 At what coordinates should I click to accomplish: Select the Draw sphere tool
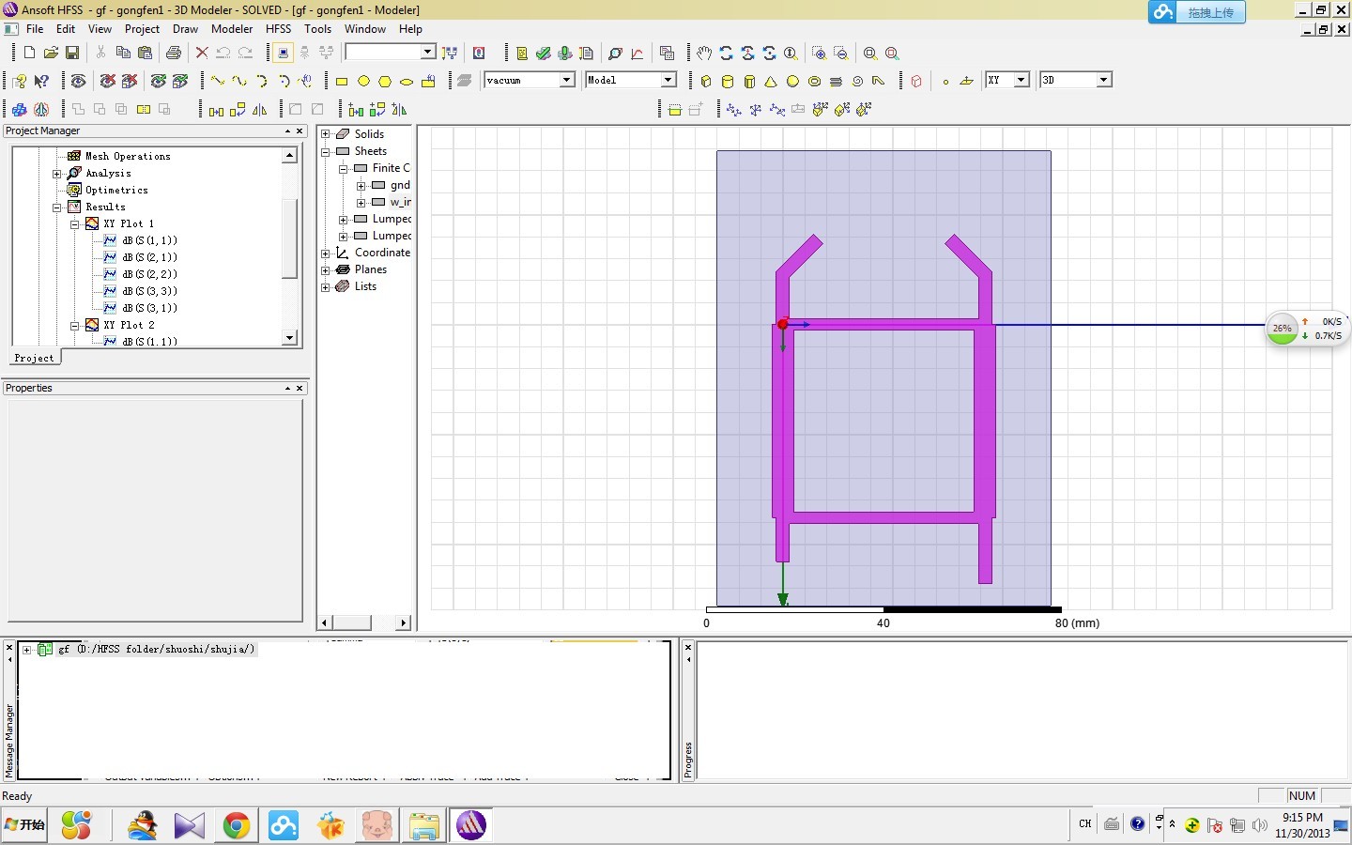(792, 82)
